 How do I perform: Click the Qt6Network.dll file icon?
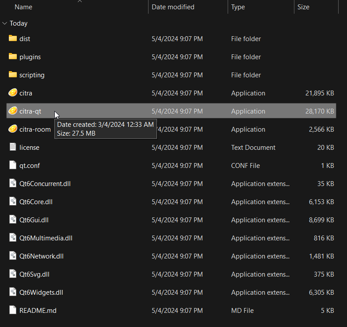click(13, 256)
